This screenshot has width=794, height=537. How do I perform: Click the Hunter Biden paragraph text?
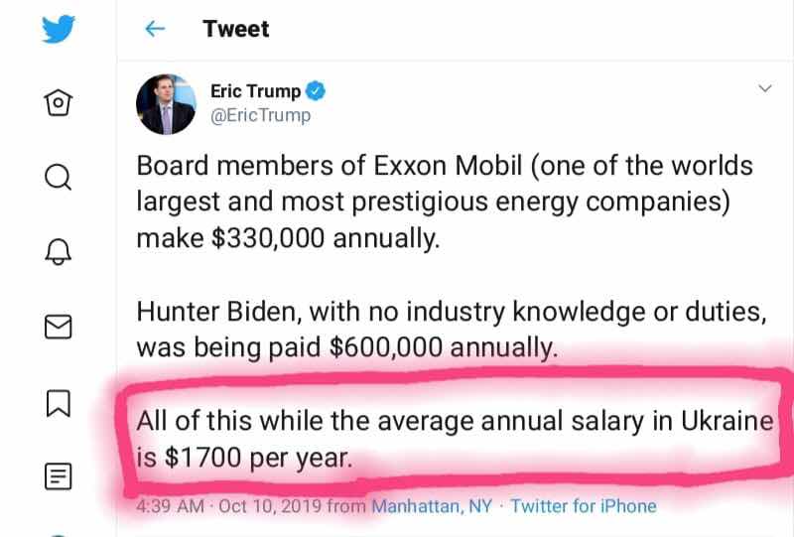[x=451, y=330]
